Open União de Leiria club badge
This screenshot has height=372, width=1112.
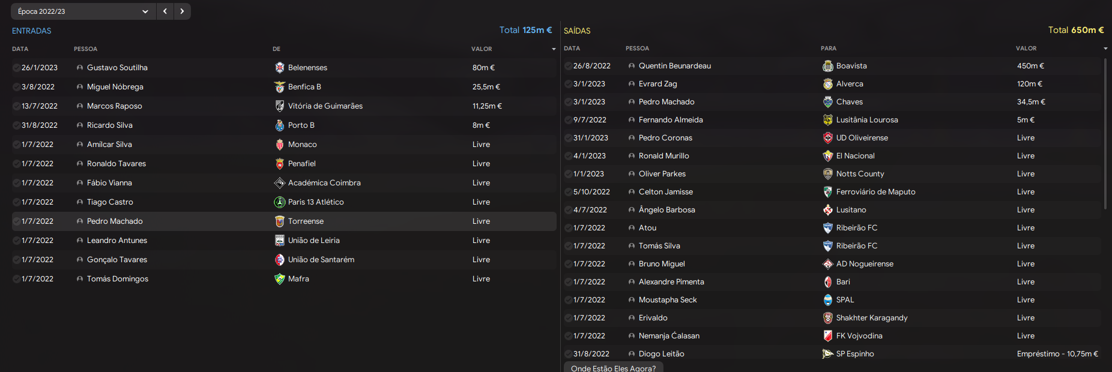click(280, 241)
